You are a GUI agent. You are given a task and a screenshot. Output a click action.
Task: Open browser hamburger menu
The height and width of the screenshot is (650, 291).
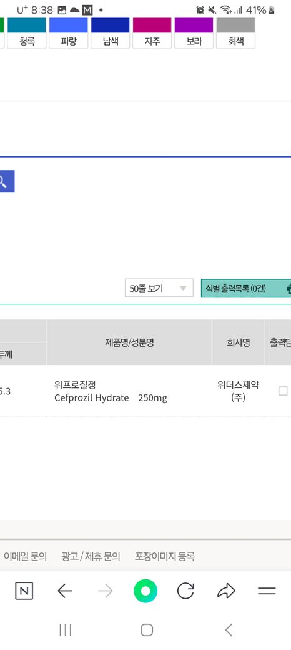coord(267,591)
